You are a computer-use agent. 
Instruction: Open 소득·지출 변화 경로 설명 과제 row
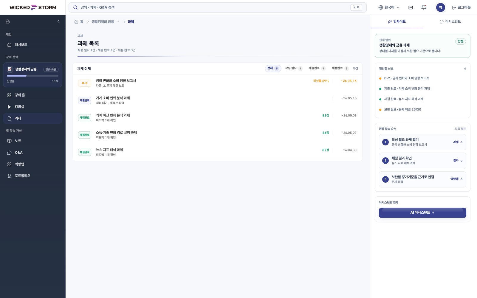tap(218, 135)
